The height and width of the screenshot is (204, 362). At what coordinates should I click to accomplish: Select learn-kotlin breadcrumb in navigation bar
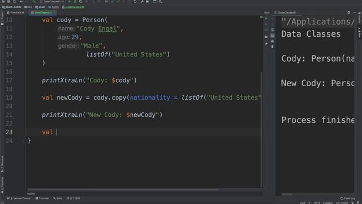(x=11, y=7)
